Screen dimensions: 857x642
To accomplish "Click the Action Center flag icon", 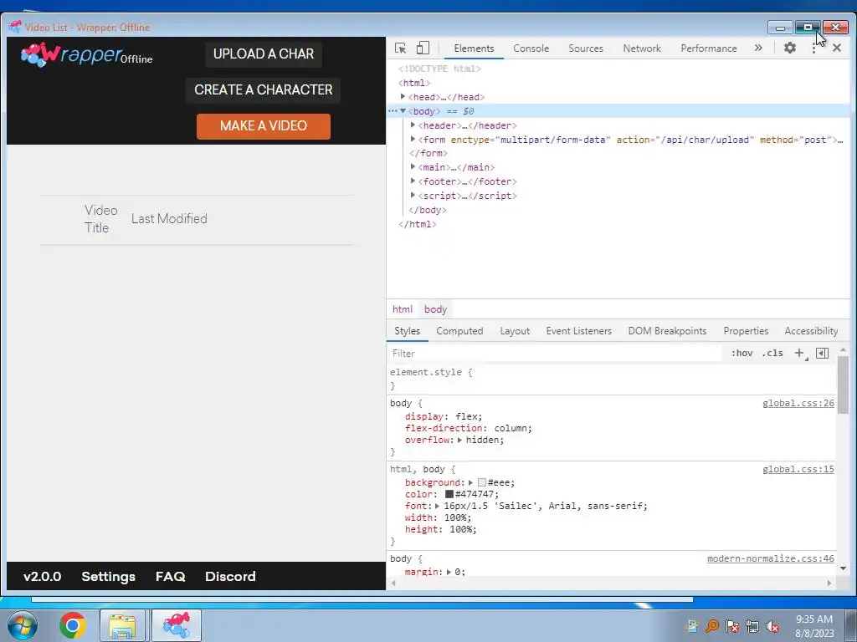I will coord(731,626).
